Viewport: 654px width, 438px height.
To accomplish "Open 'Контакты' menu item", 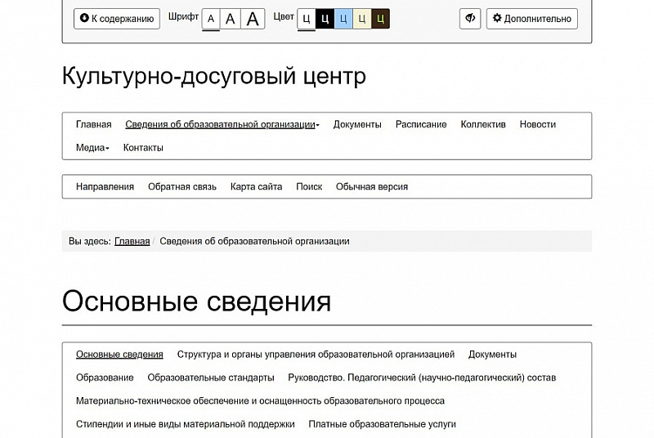I will [x=143, y=148].
